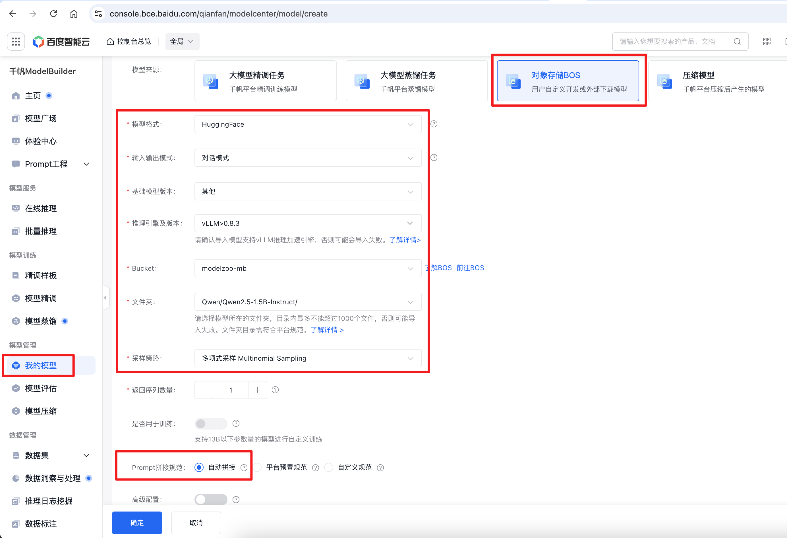Click the search magnifier icon
The width and height of the screenshot is (787, 538).
point(737,41)
